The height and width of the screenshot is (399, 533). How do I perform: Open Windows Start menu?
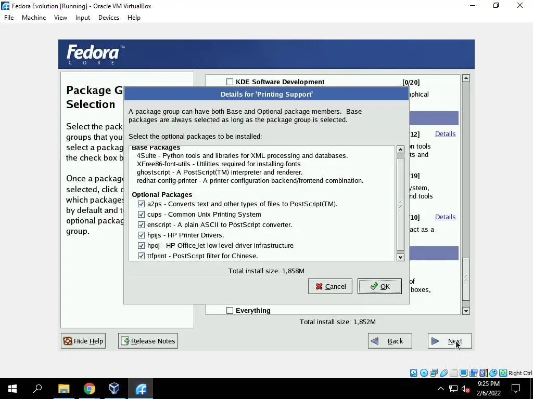12,389
